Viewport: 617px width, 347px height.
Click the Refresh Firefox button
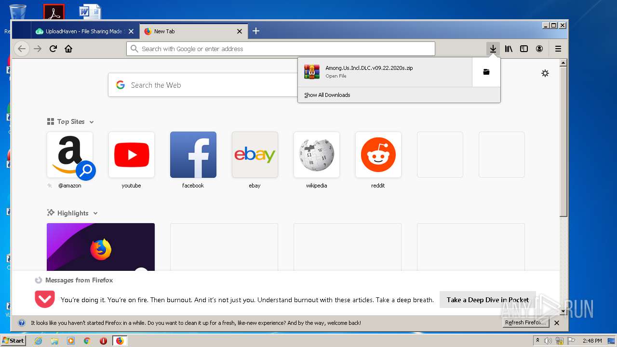coord(525,323)
